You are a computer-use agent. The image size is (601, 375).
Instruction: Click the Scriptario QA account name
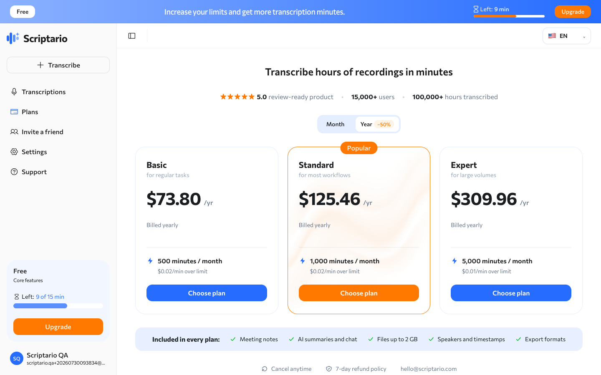[47, 355]
